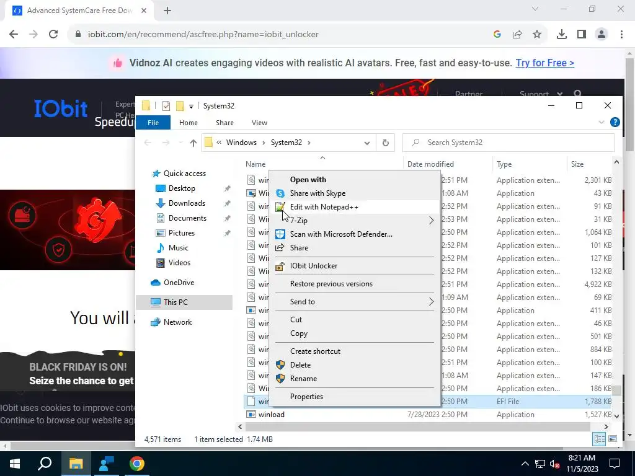The image size is (635, 476).
Task: Open the Customize Quick Access Toolbar dropdown
Action: 191,106
